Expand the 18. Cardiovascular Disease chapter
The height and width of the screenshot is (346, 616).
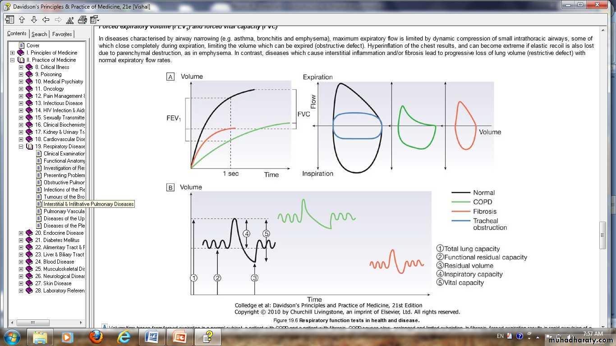click(21, 139)
